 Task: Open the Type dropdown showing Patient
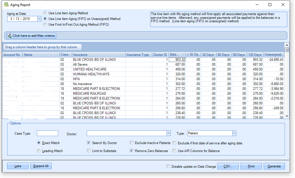(234, 133)
